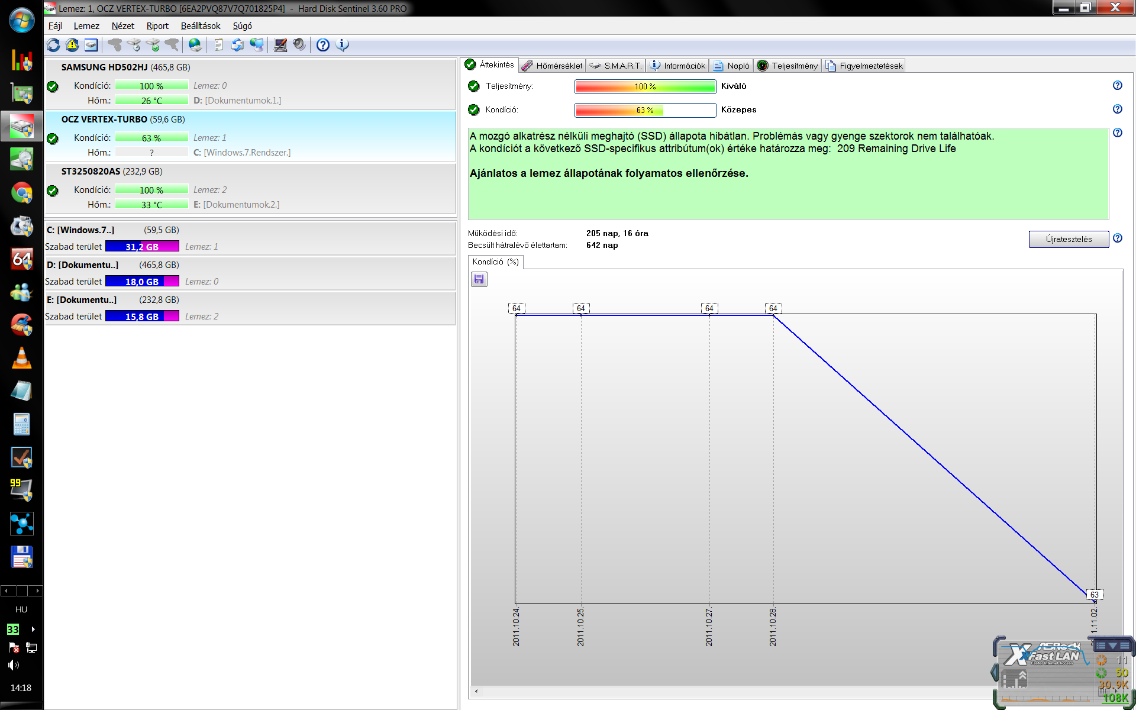Image resolution: width=1136 pixels, height=710 pixels.
Task: Show hidden tray icons arrow
Action: 33,629
